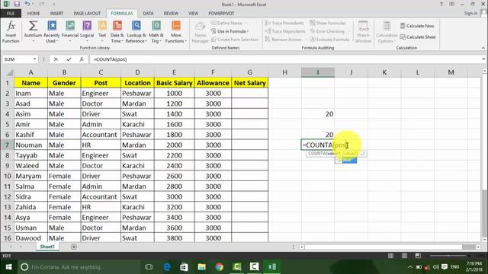The image size is (488, 274).
Task: Click the Sheet1 tab
Action: (47, 247)
